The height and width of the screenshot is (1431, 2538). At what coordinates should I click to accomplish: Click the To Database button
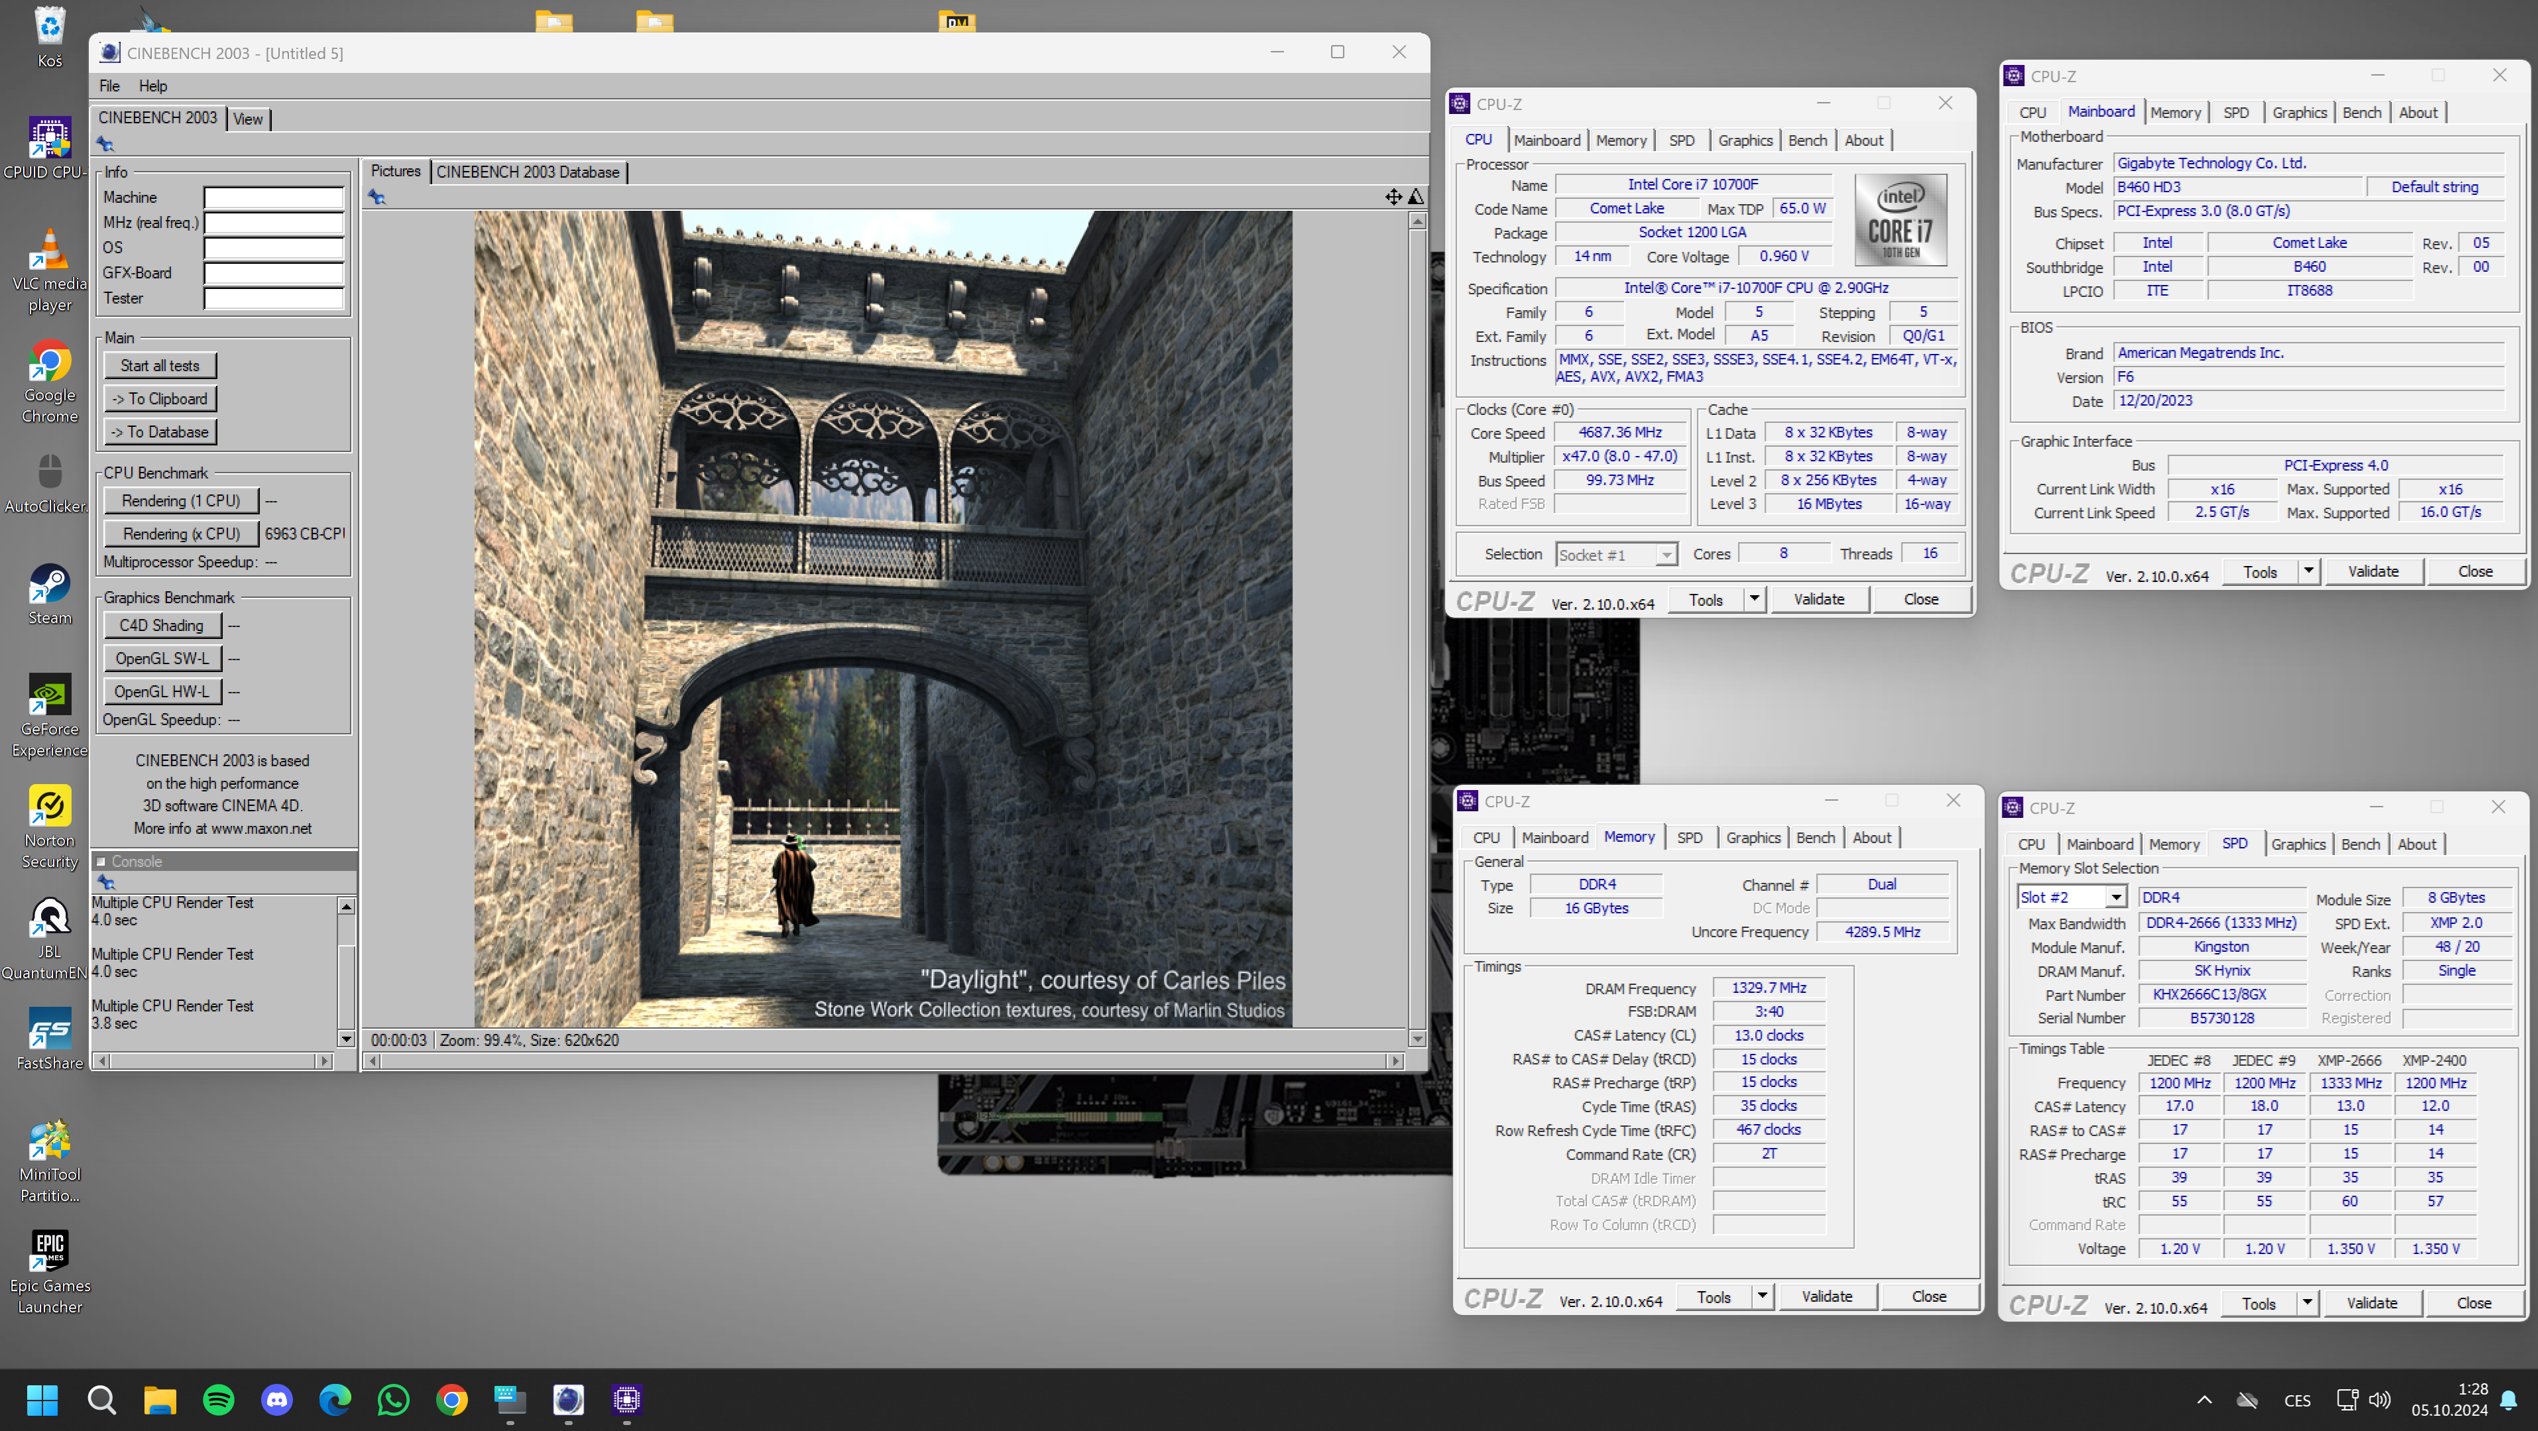pos(160,431)
